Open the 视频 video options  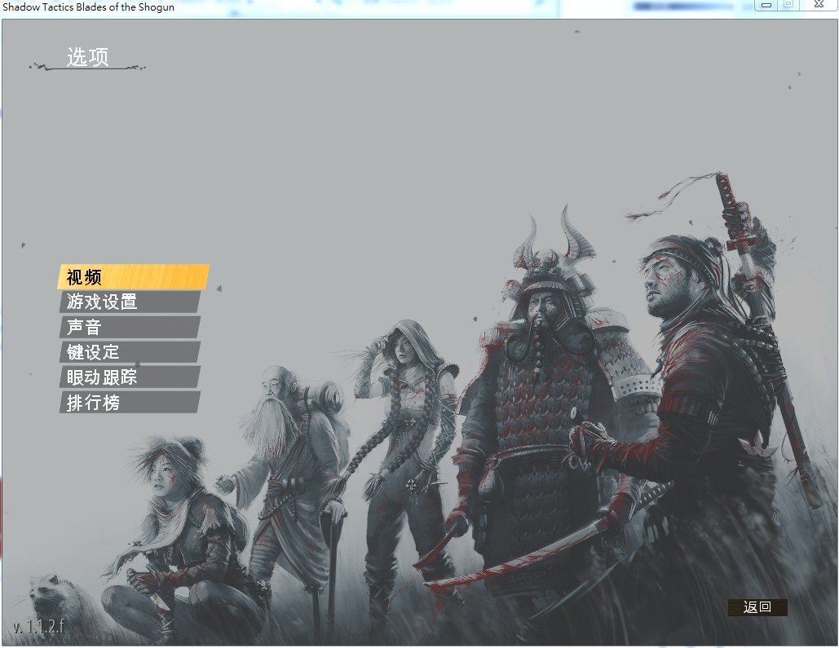(x=133, y=276)
